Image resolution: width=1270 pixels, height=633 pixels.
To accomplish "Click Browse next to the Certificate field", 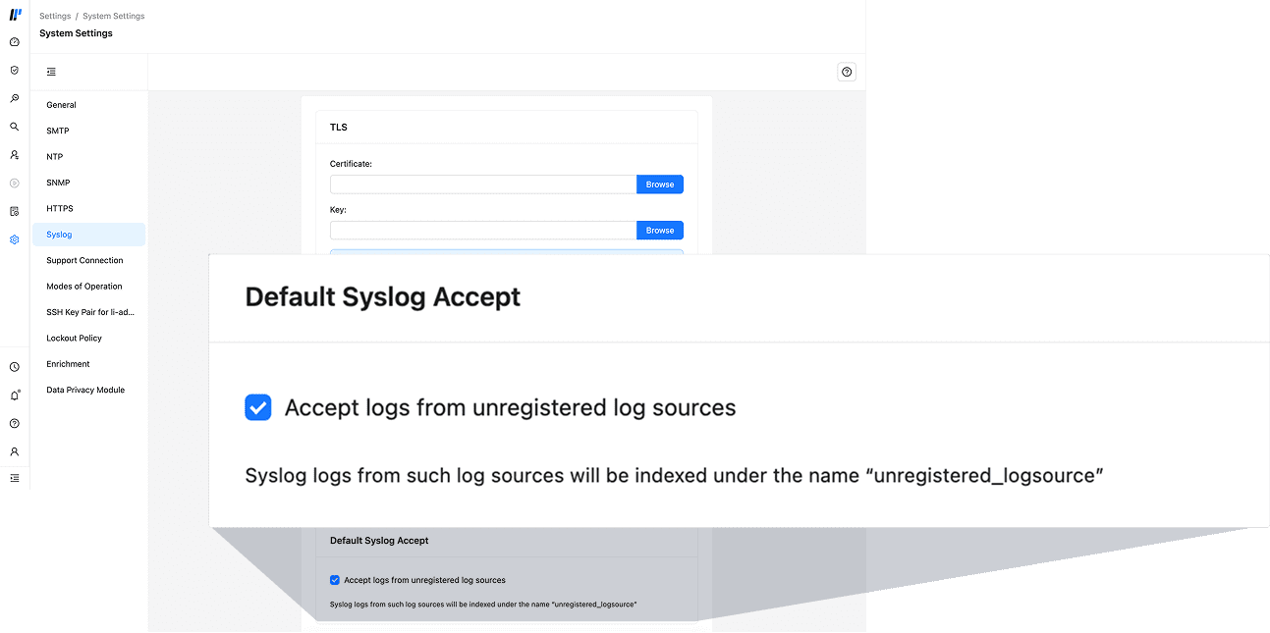I will point(660,185).
